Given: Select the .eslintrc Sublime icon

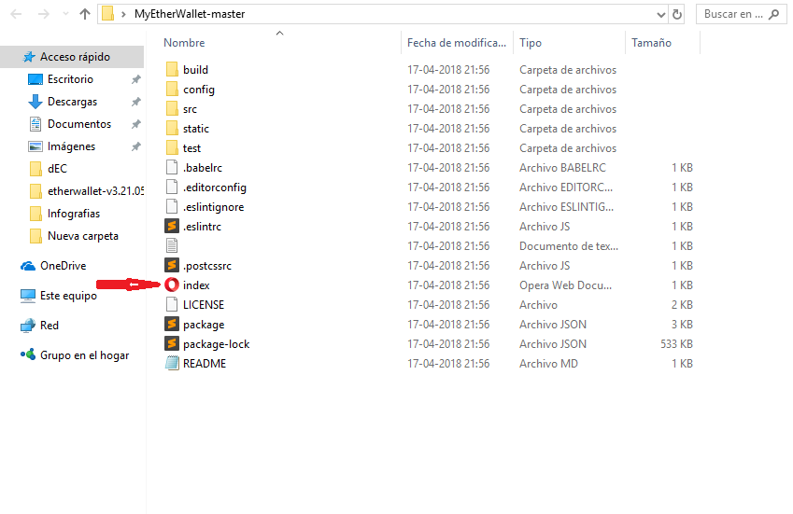Looking at the screenshot, I should [x=172, y=226].
